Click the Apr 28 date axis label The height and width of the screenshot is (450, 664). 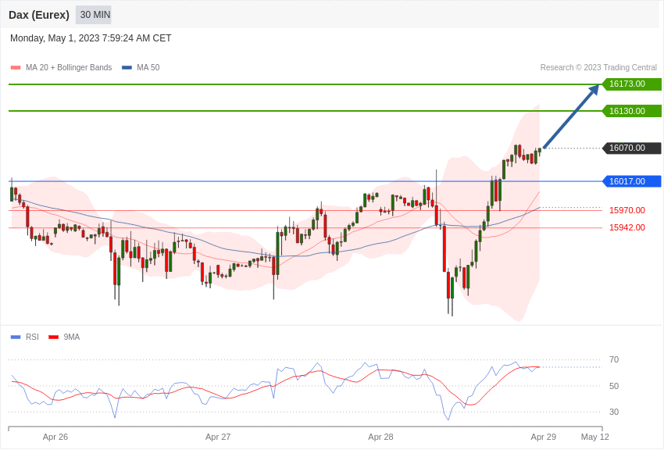(380, 437)
